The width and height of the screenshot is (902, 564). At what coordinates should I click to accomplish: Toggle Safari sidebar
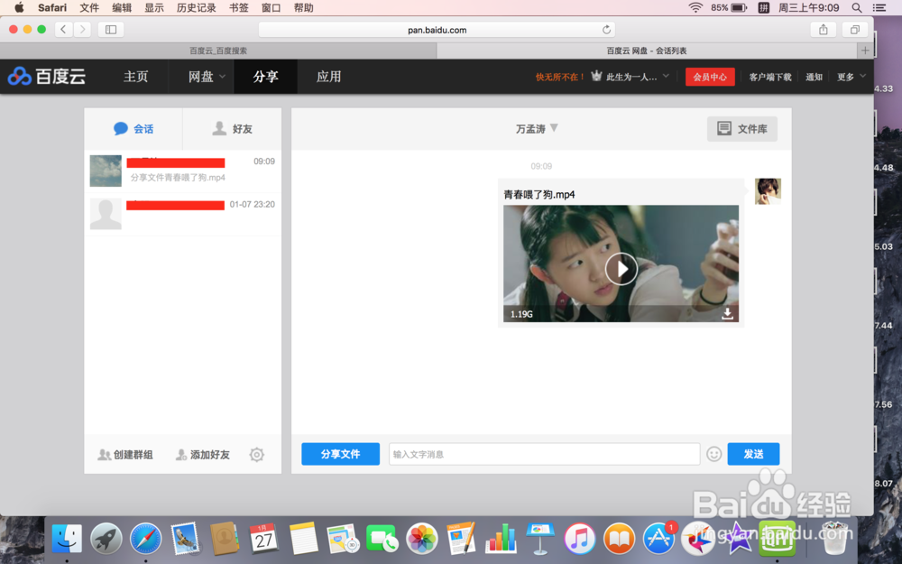(x=111, y=30)
